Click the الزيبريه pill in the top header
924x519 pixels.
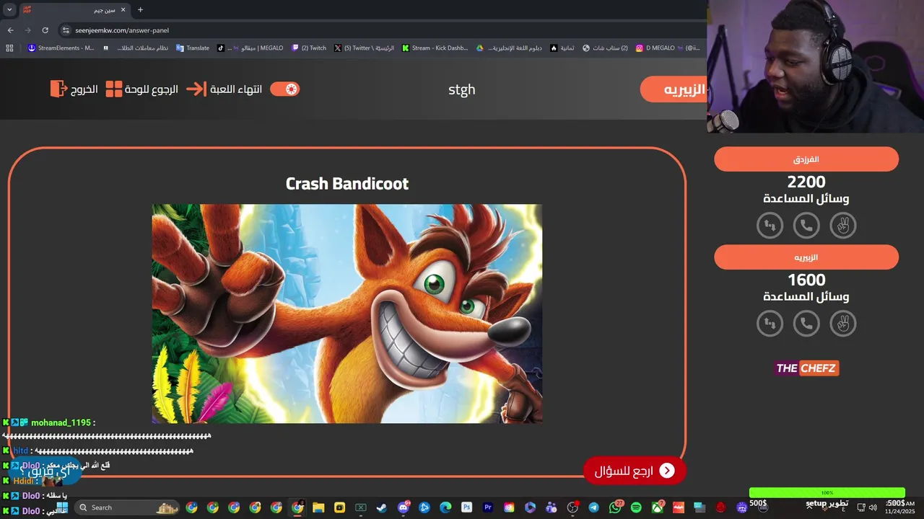pos(674,89)
